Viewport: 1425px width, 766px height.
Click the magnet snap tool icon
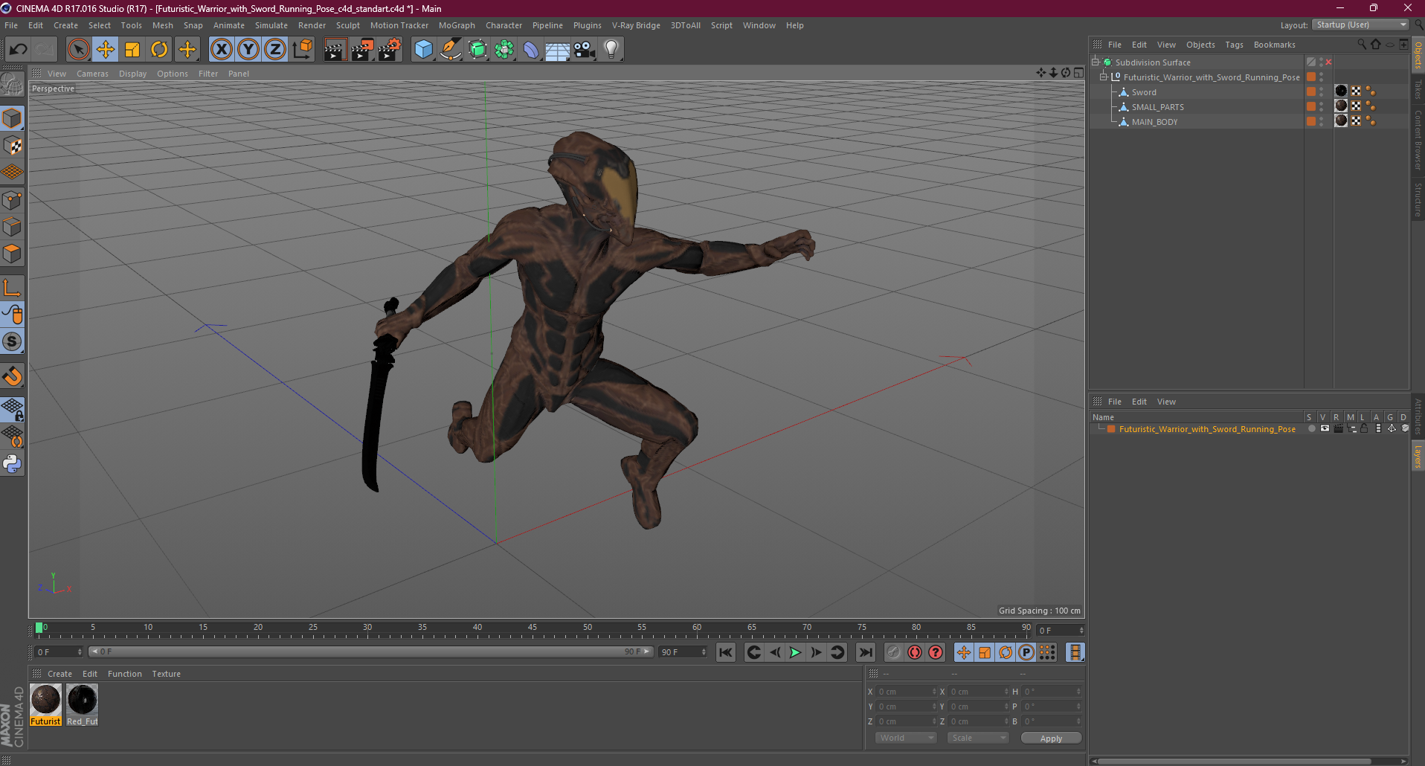(x=13, y=376)
